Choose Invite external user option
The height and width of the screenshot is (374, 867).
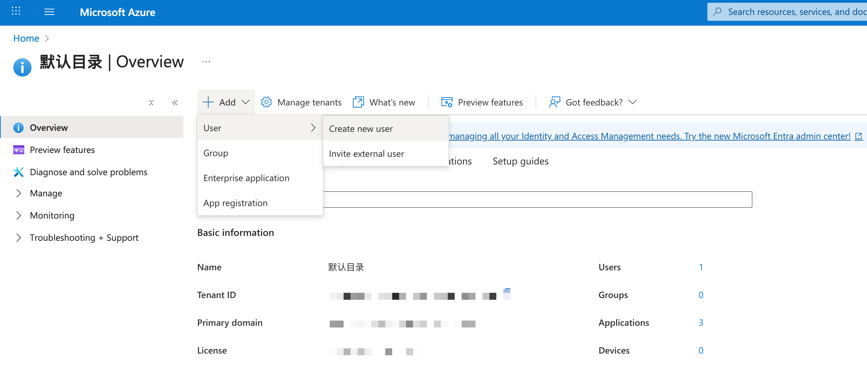[366, 154]
